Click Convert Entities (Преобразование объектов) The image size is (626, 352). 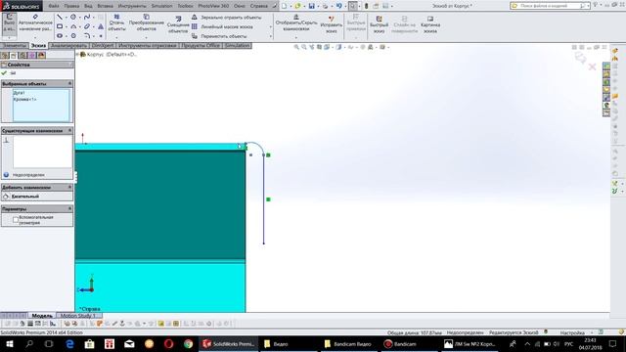[x=146, y=22]
